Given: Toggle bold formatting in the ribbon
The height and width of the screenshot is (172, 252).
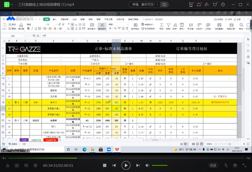Looking at the screenshot, I should click(28, 28).
